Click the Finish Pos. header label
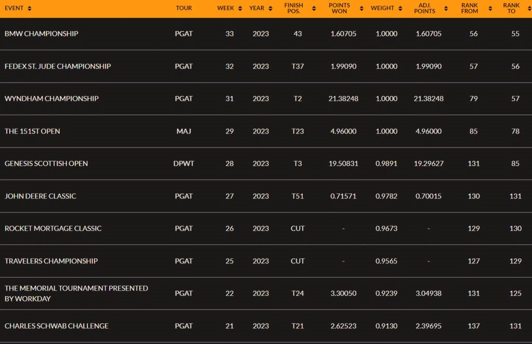532x344 pixels. (x=294, y=8)
